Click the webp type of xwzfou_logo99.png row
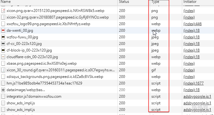Viewport: 214px width, 115px height. 156,24
